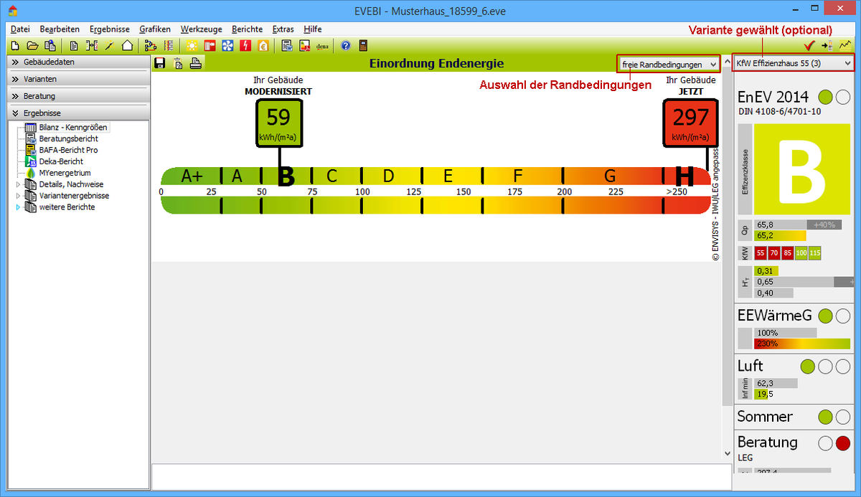Select Bilanz - Kenngrößen in the tree
Image resolution: width=861 pixels, height=497 pixels.
pos(73,127)
